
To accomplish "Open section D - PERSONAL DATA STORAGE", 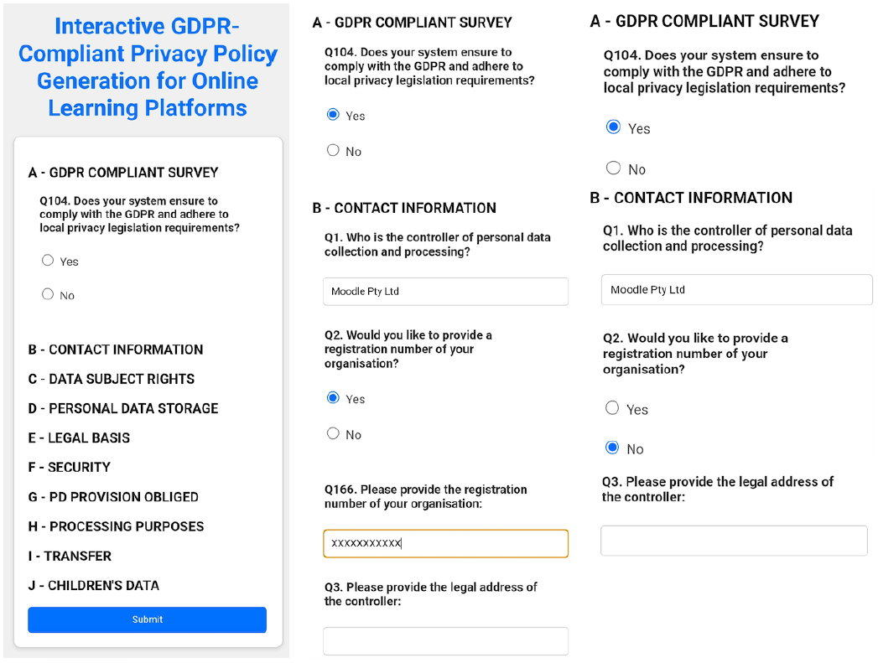I will pyautogui.click(x=123, y=408).
